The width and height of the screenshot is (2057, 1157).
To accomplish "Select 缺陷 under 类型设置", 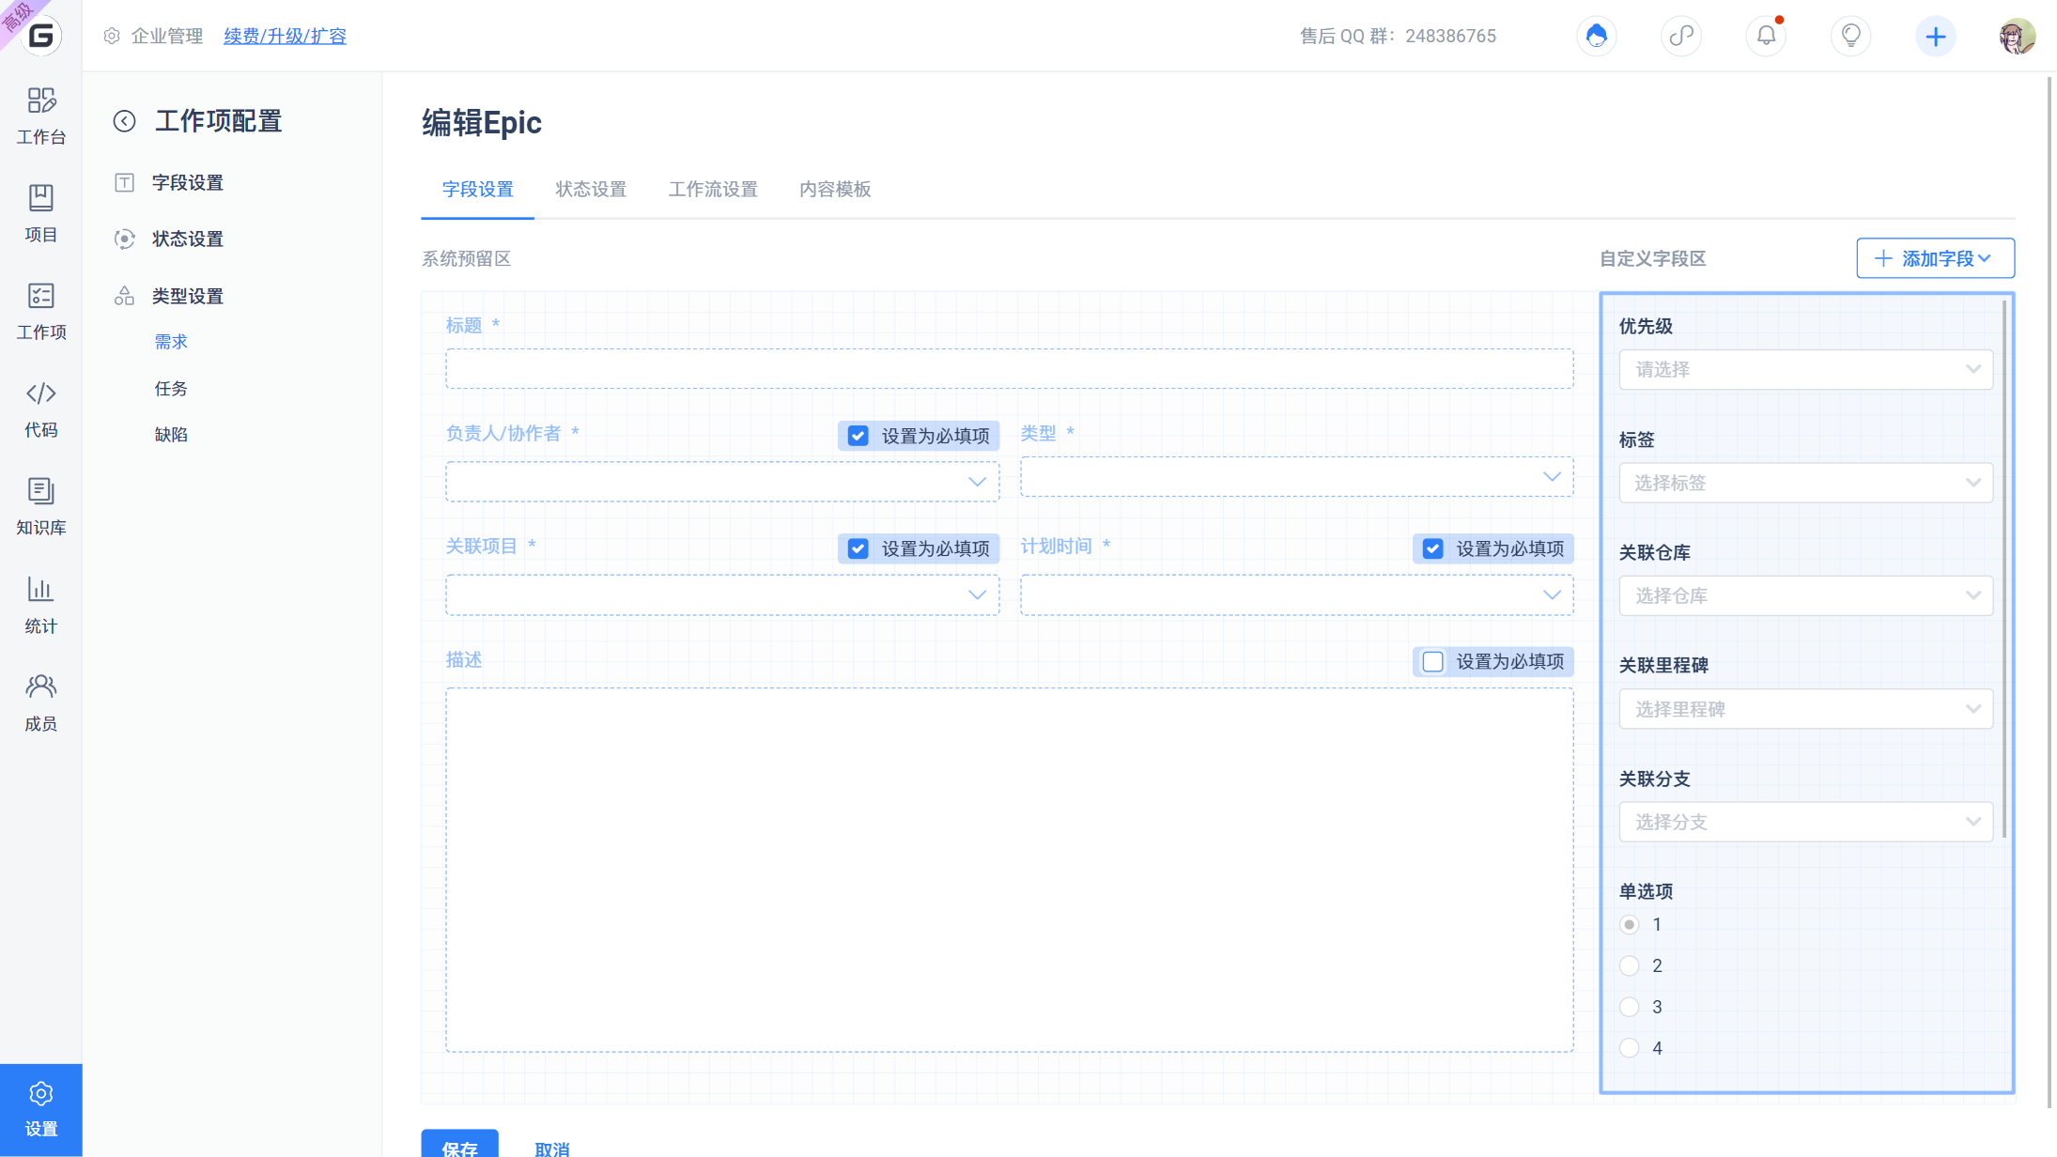I will (171, 435).
